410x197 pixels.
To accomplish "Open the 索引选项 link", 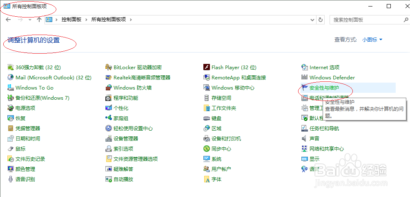I will 123,149.
